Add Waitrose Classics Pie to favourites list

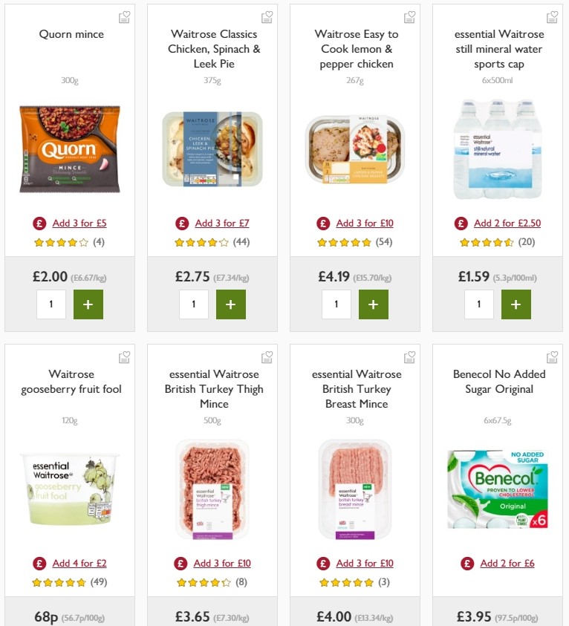click(267, 16)
